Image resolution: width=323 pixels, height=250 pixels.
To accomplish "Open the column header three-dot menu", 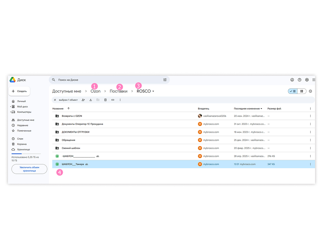I will point(310,108).
